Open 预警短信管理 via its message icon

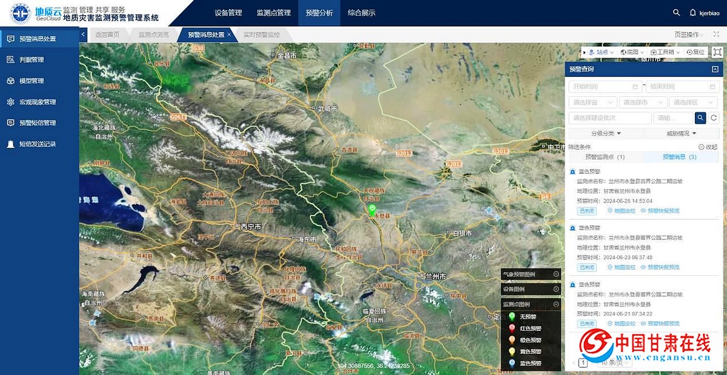(x=10, y=122)
